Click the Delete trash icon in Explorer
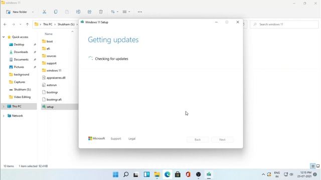 pos(101,12)
